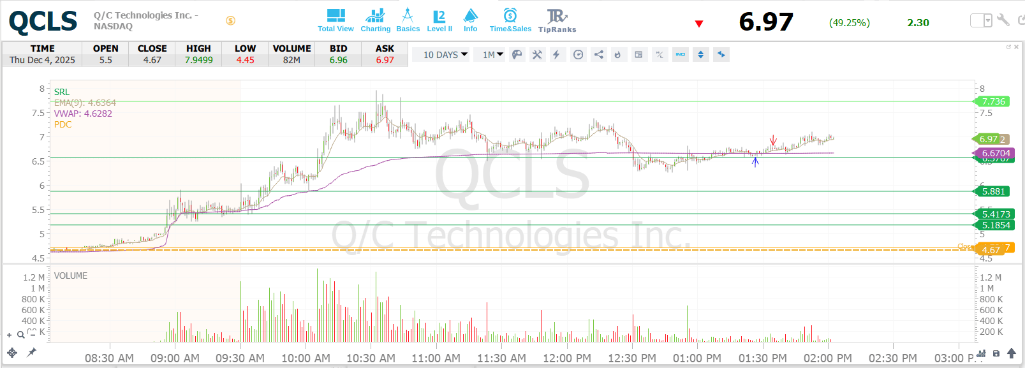This screenshot has height=368, width=1025.
Task: Share the chart via share icon
Action: (x=598, y=55)
